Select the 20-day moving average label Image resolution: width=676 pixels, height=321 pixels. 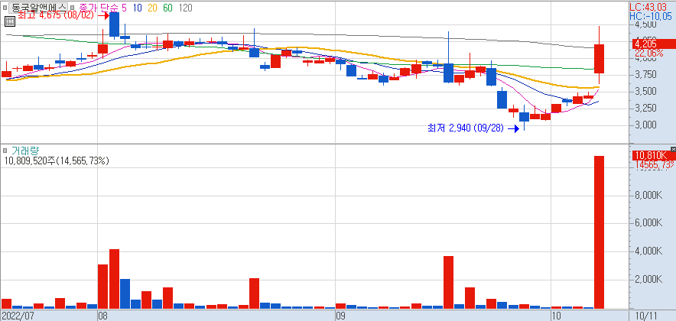[152, 8]
